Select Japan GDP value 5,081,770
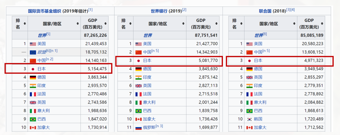The image size is (340, 135). pos(208,60)
